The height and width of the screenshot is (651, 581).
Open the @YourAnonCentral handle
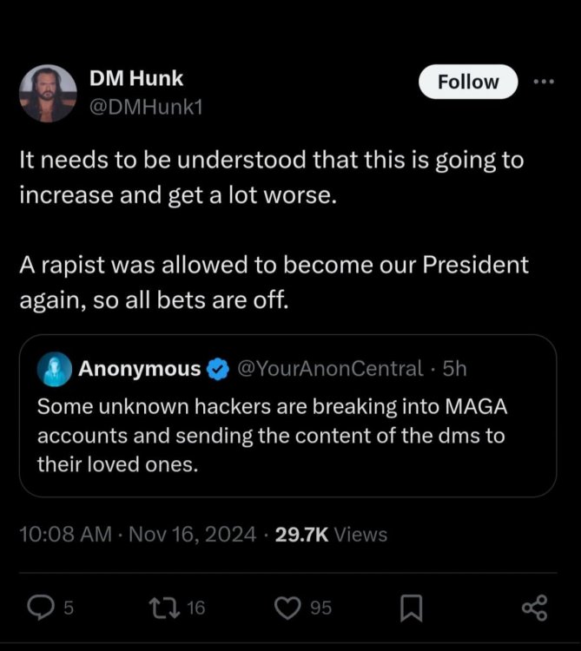pos(330,369)
